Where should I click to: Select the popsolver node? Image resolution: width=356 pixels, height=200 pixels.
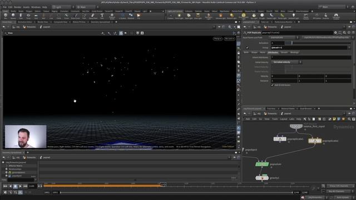(262, 164)
